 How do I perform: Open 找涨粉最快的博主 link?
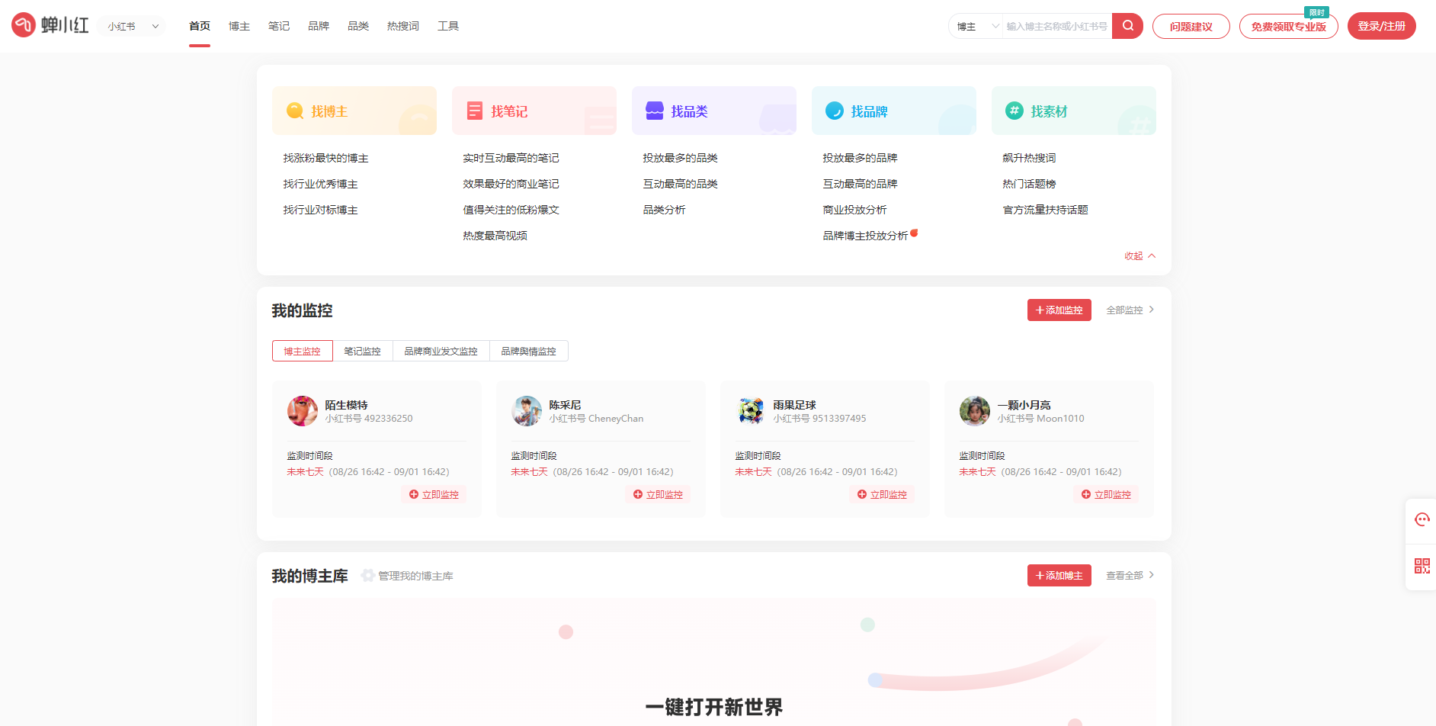click(325, 158)
